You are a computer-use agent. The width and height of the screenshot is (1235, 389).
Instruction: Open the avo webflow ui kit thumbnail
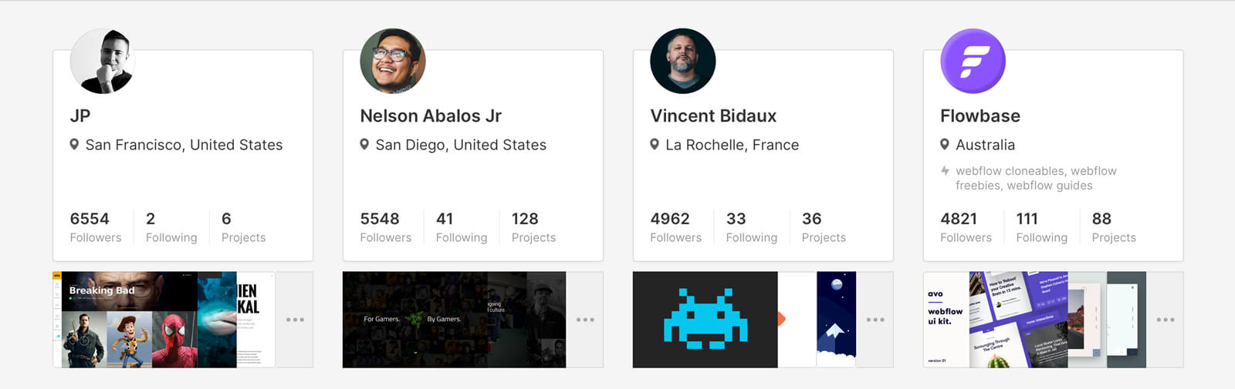[946, 320]
